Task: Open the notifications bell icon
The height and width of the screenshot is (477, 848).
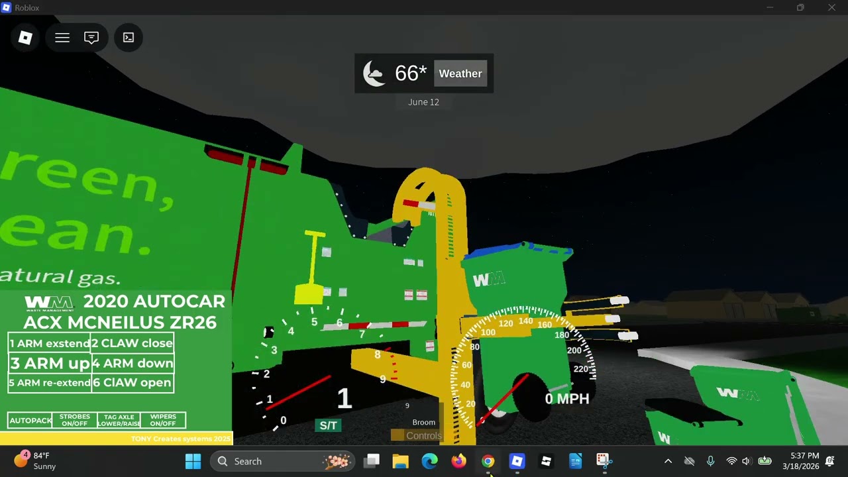Action: [x=830, y=461]
